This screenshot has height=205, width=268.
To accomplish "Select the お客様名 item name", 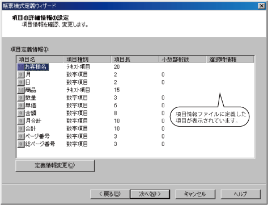I will click(x=37, y=67).
